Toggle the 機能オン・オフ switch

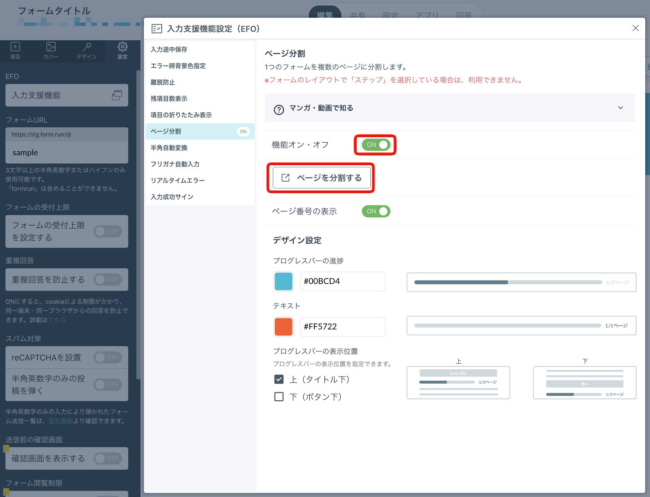tap(376, 145)
